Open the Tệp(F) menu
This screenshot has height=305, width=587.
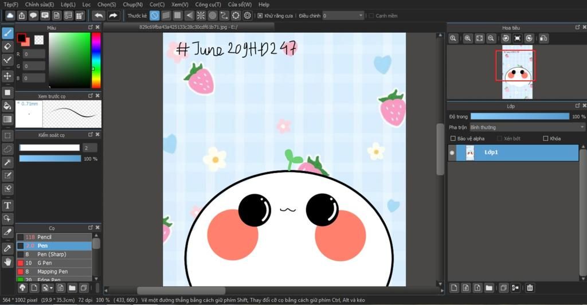coord(10,5)
